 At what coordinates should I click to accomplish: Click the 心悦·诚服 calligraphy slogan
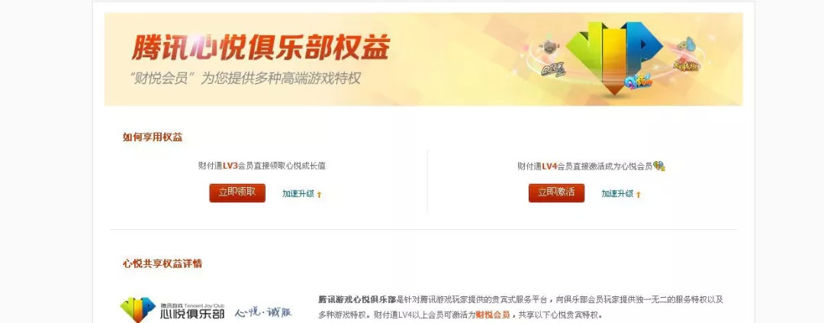pos(262,312)
